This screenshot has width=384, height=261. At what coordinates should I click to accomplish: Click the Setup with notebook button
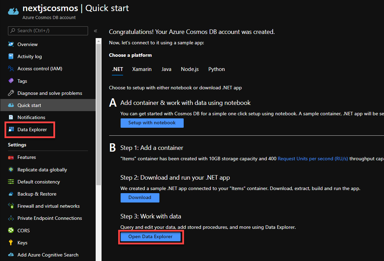coord(152,123)
